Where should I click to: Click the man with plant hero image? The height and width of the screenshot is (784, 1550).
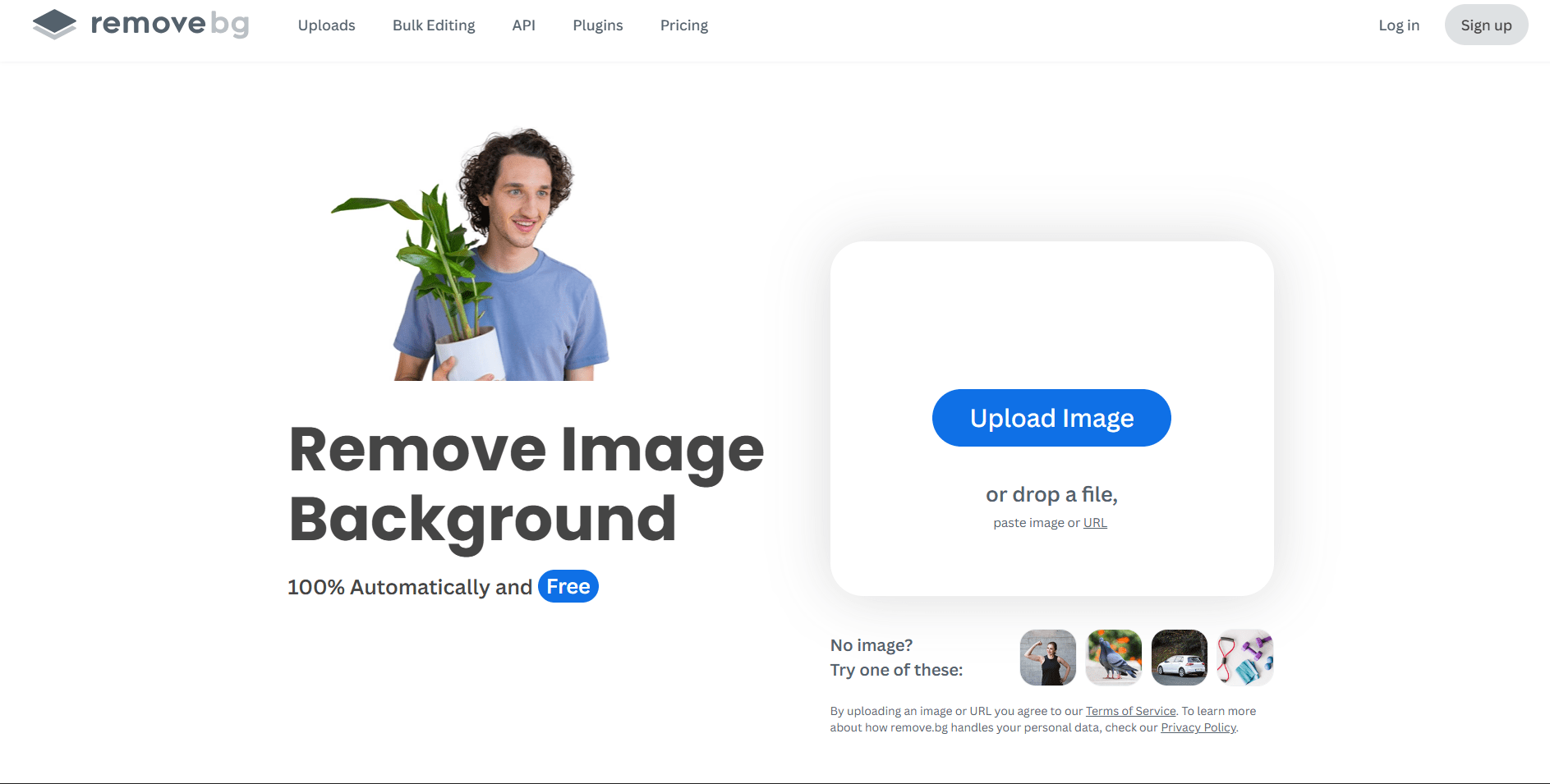(x=471, y=254)
